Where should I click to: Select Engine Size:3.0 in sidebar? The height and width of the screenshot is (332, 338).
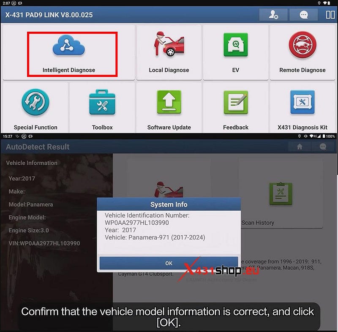29,230
